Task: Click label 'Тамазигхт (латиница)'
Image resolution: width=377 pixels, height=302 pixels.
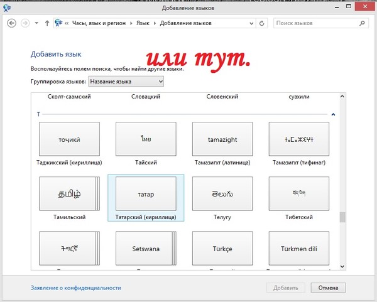Action: click(222, 163)
